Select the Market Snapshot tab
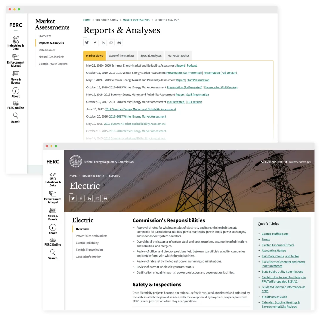The height and width of the screenshot is (318, 322). 178,56
